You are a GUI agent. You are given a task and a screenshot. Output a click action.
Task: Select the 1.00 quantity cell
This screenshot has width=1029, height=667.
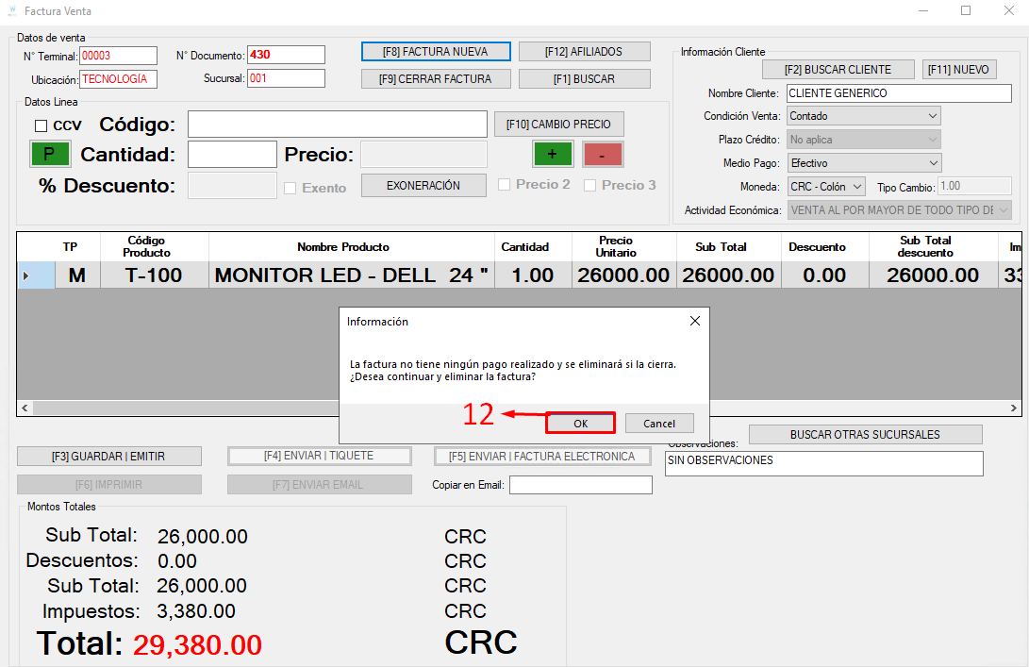coord(533,275)
